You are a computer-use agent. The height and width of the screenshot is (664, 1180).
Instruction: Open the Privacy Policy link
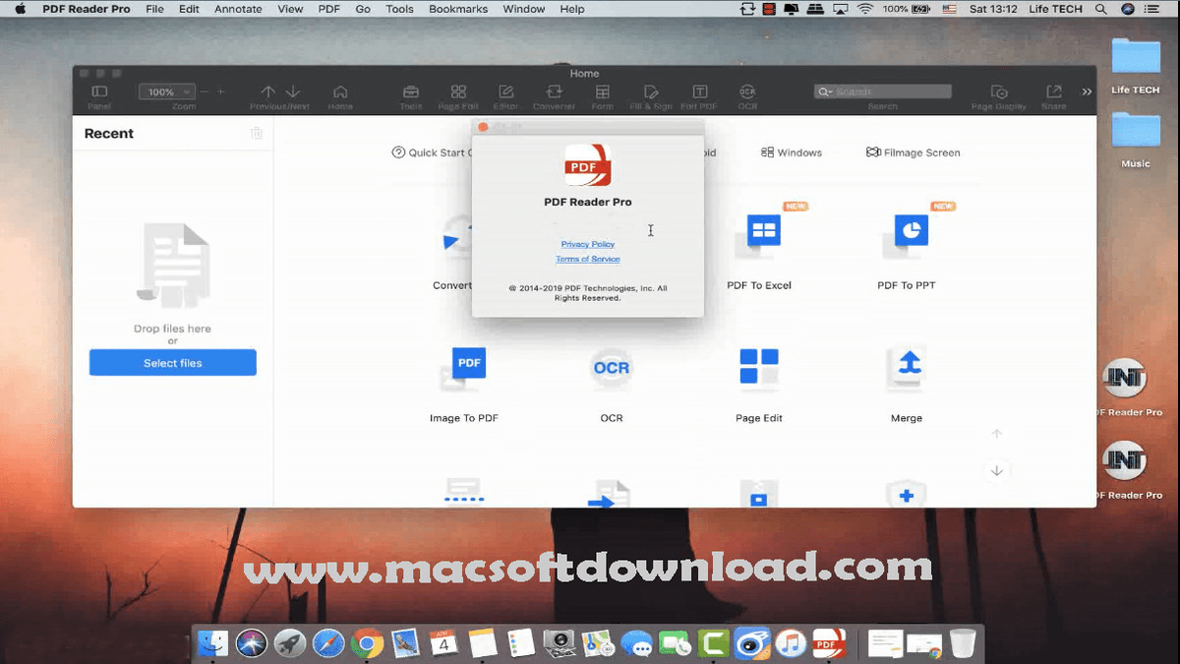[587, 243]
